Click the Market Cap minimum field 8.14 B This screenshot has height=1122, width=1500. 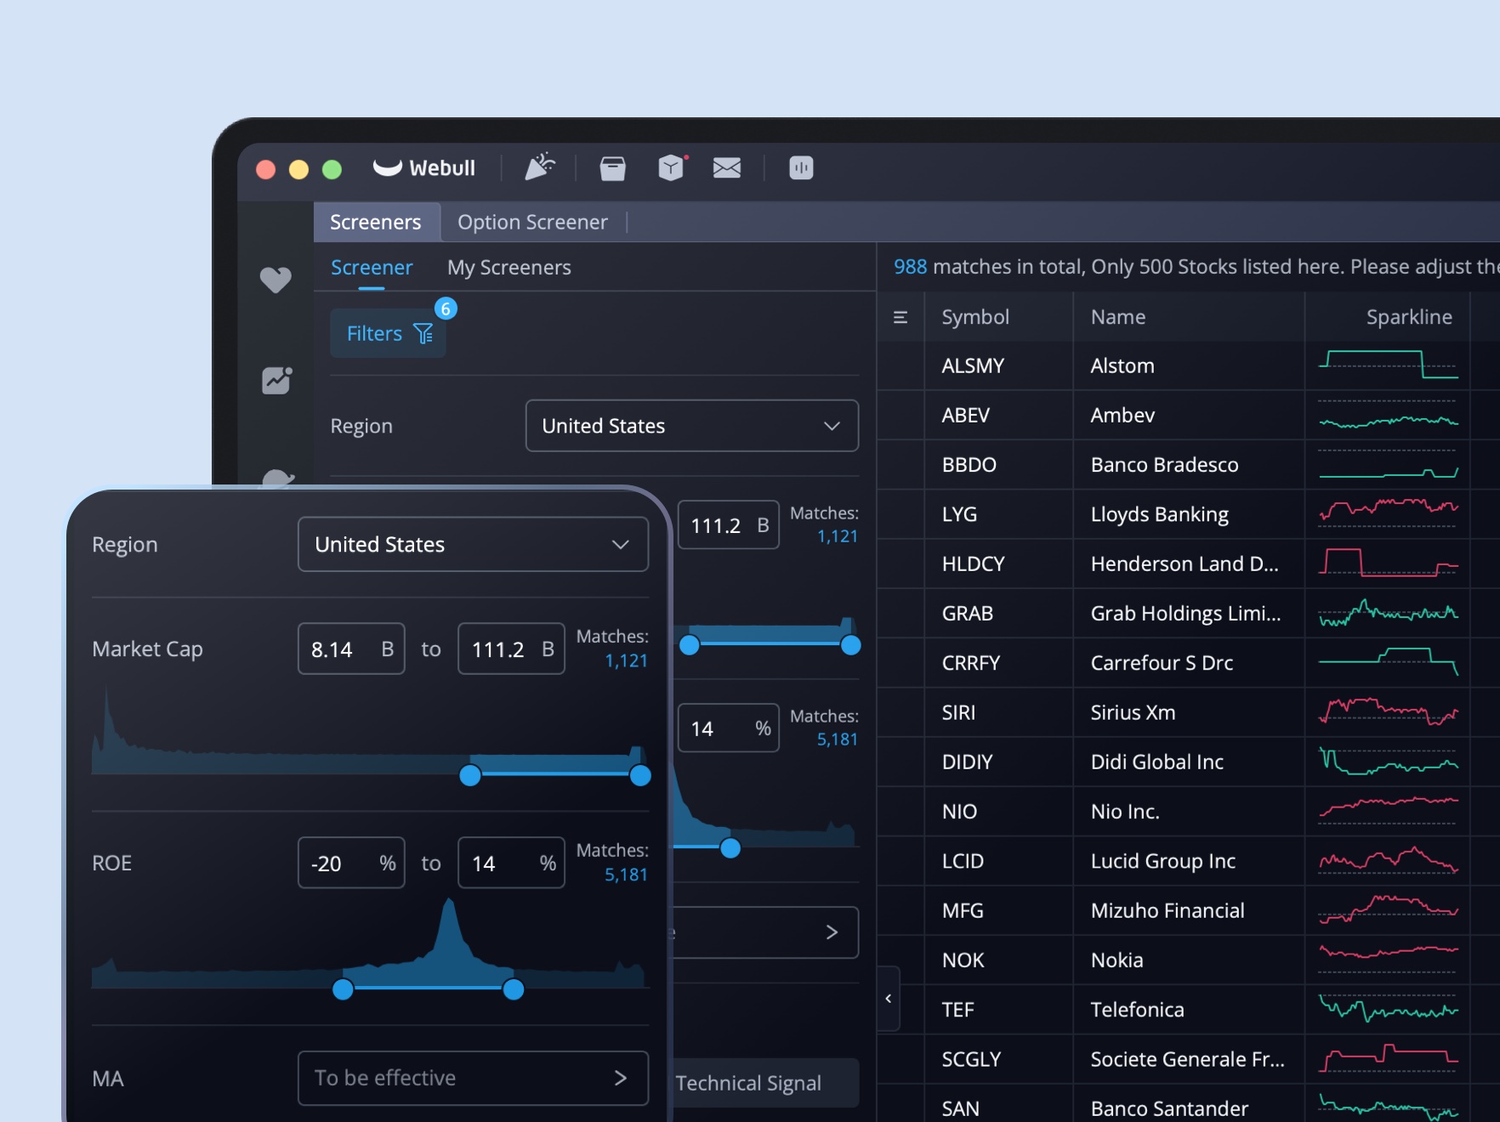pyautogui.click(x=351, y=649)
